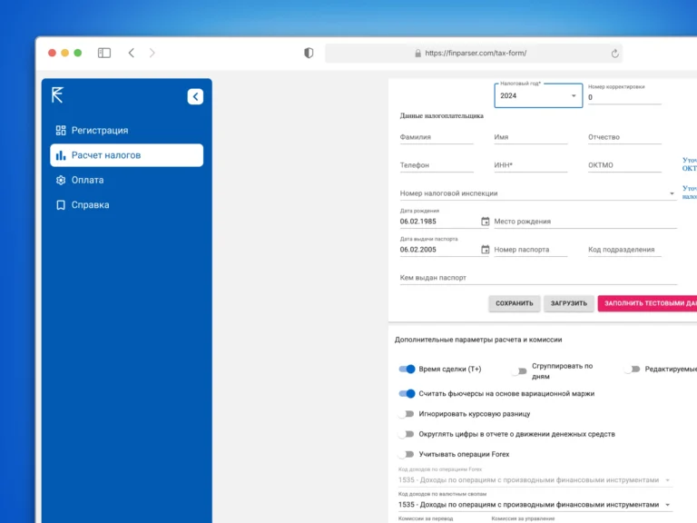
Task: Click the Фамилия input field
Action: (437, 137)
